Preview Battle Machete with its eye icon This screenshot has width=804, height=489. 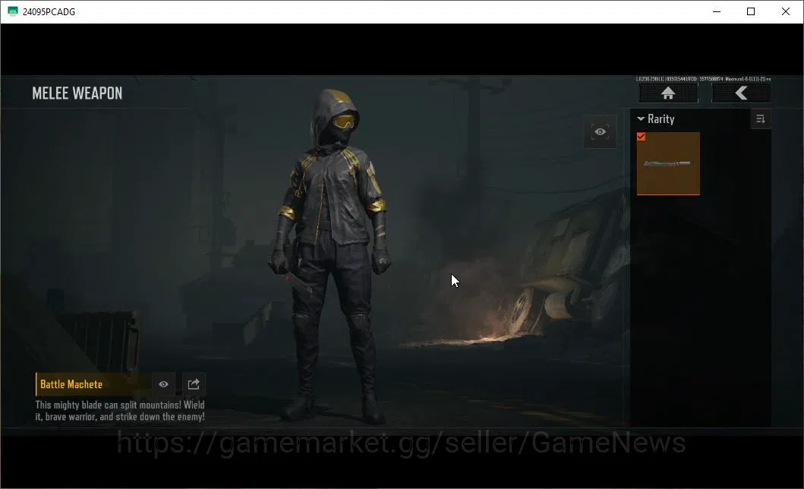(x=163, y=384)
